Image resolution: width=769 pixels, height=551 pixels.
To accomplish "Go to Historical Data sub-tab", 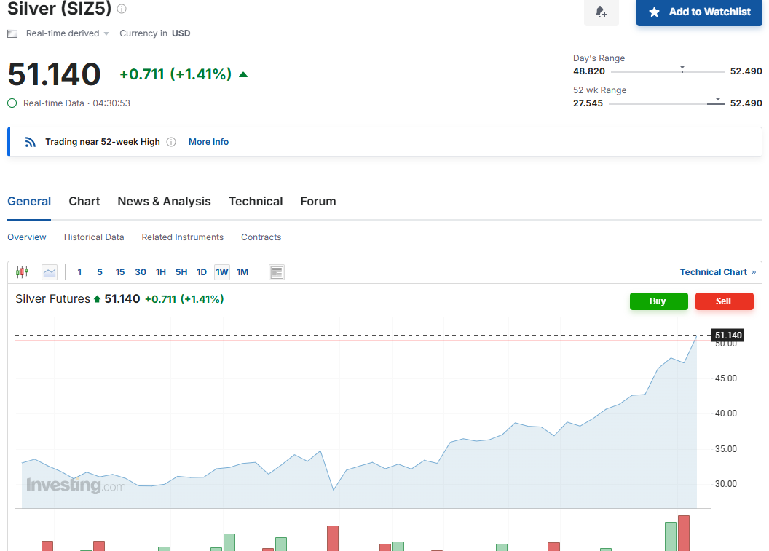I will (94, 237).
